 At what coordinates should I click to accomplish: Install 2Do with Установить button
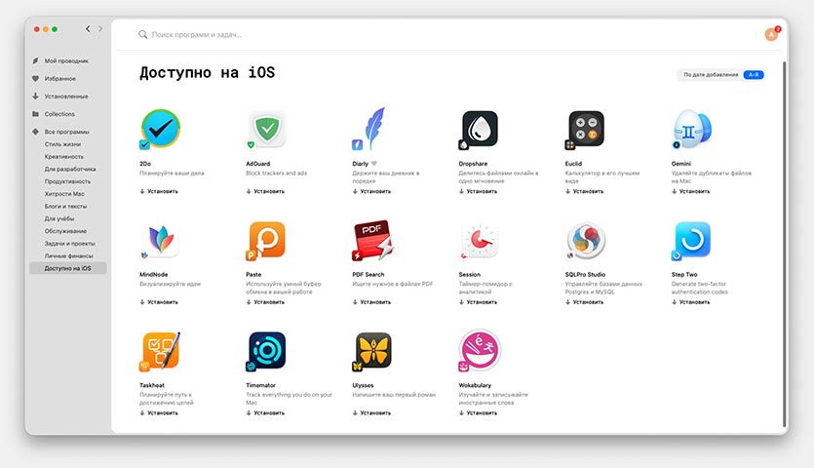click(159, 191)
